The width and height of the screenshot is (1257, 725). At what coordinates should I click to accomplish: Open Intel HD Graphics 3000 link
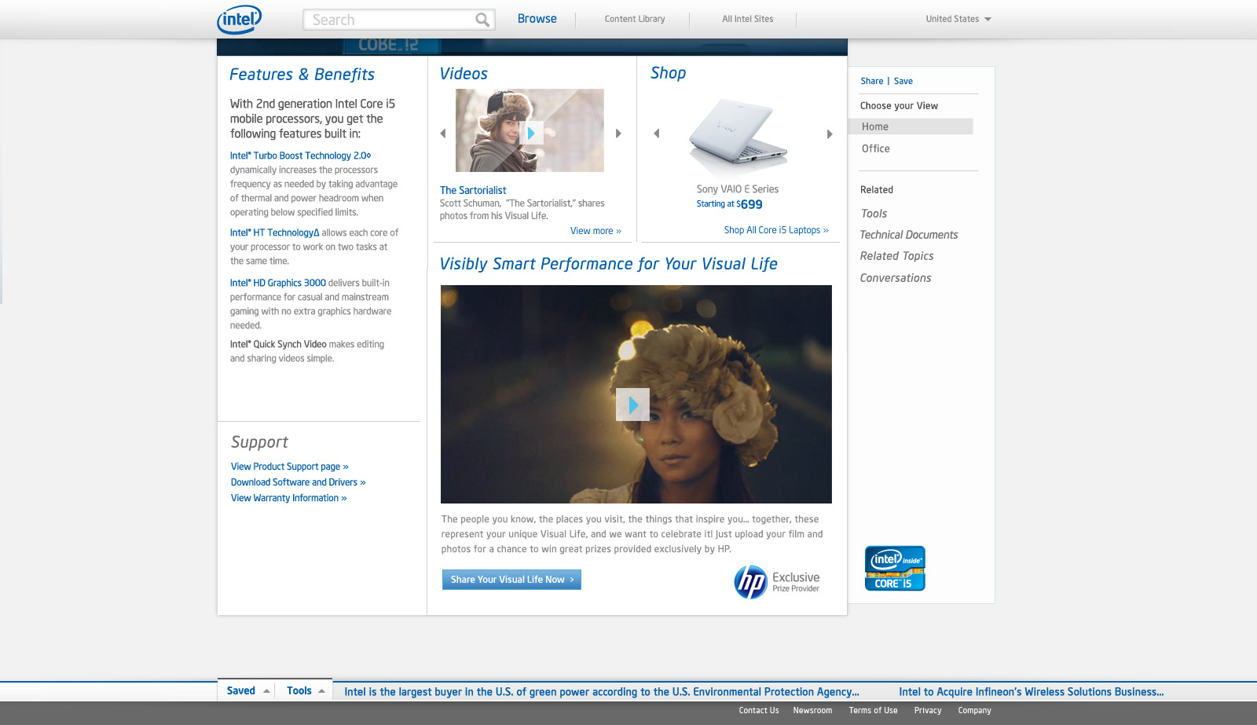277,283
